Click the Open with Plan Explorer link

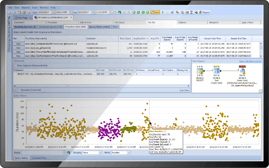[250, 61]
